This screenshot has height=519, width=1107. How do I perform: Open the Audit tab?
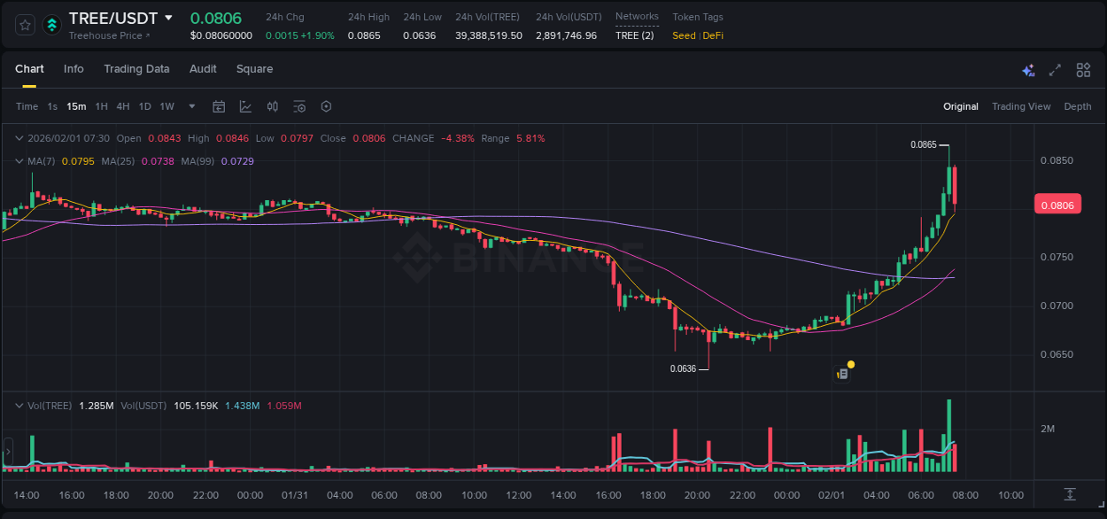coord(203,69)
